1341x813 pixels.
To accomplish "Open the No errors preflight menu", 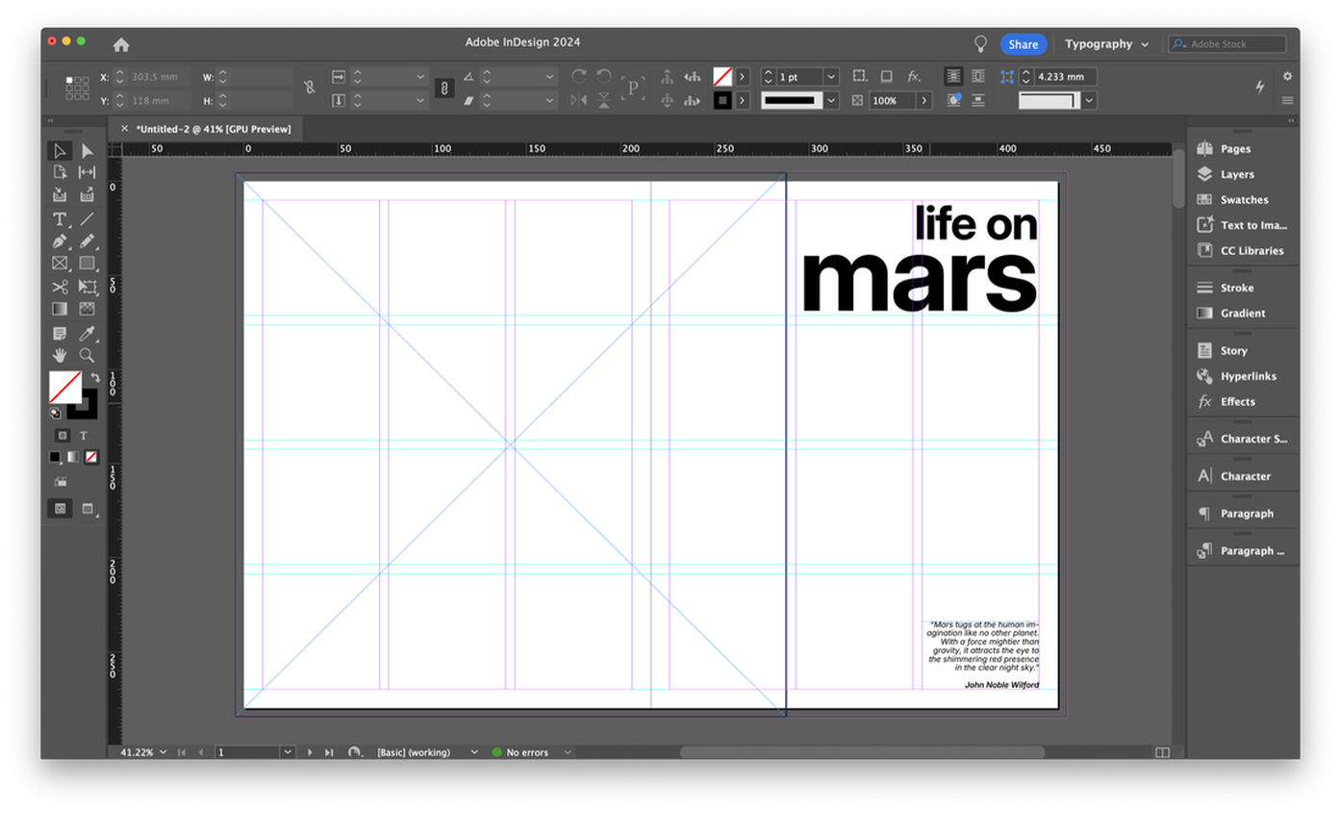I will [x=568, y=752].
